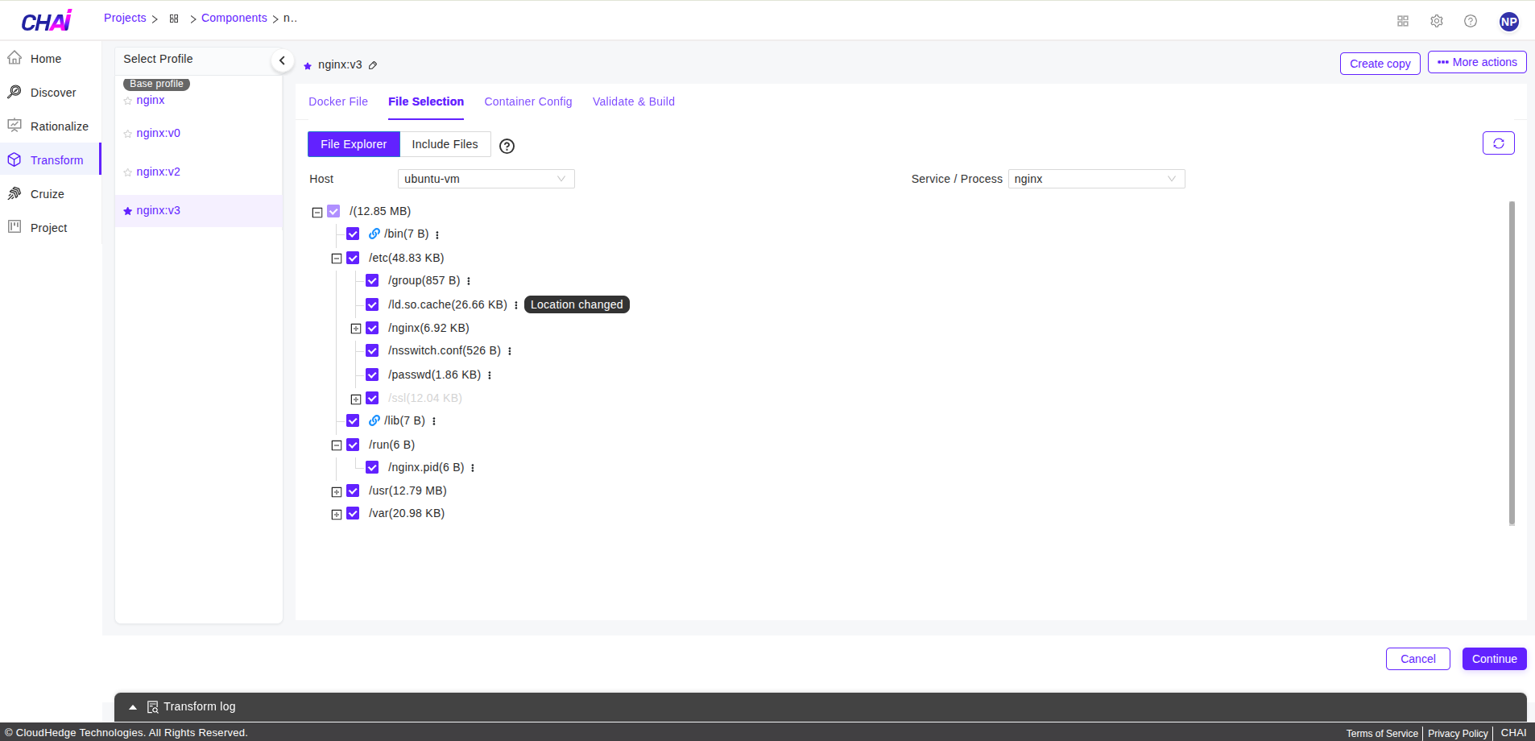Screen dimensions: 1535x741
Task: Collapse the Select Profile panel
Action: 282,60
